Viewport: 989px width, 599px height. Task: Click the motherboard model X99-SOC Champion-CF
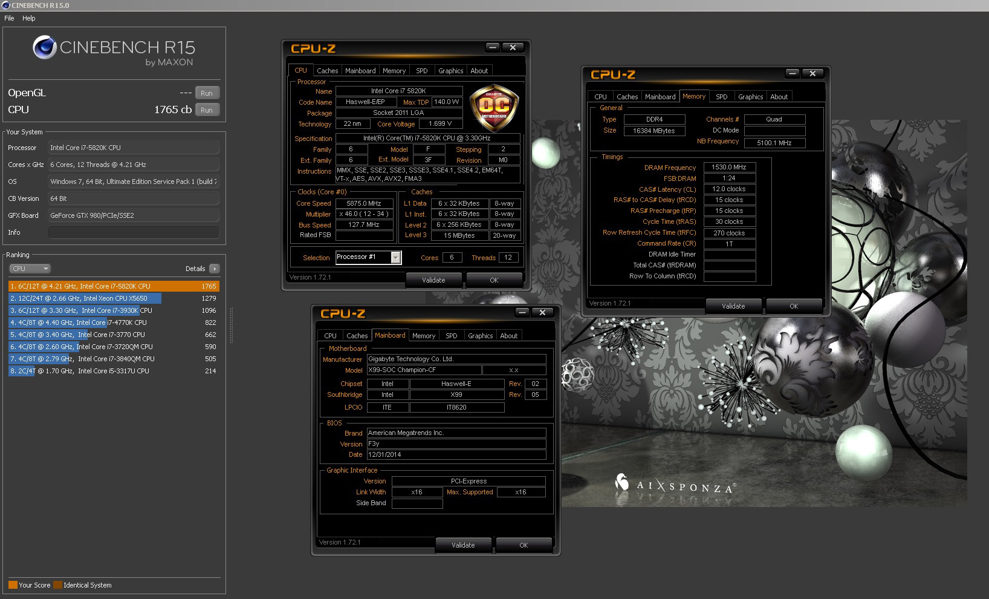[424, 370]
